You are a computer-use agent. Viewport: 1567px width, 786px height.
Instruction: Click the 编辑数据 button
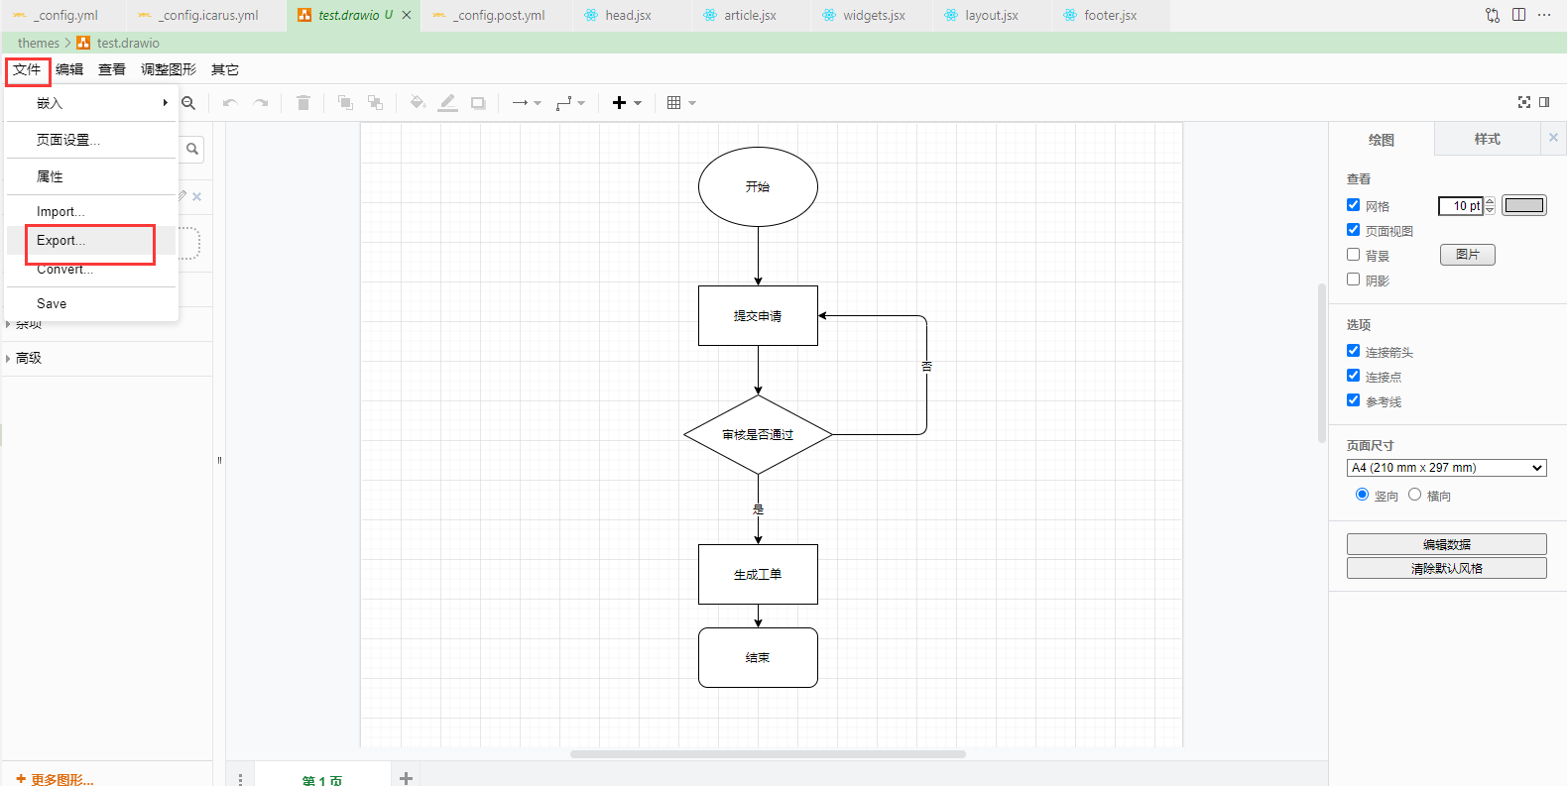[1447, 544]
